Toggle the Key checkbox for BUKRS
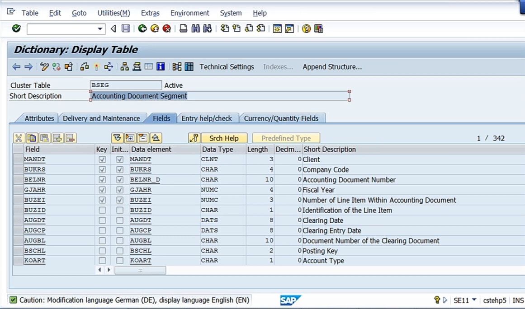 tap(102, 169)
